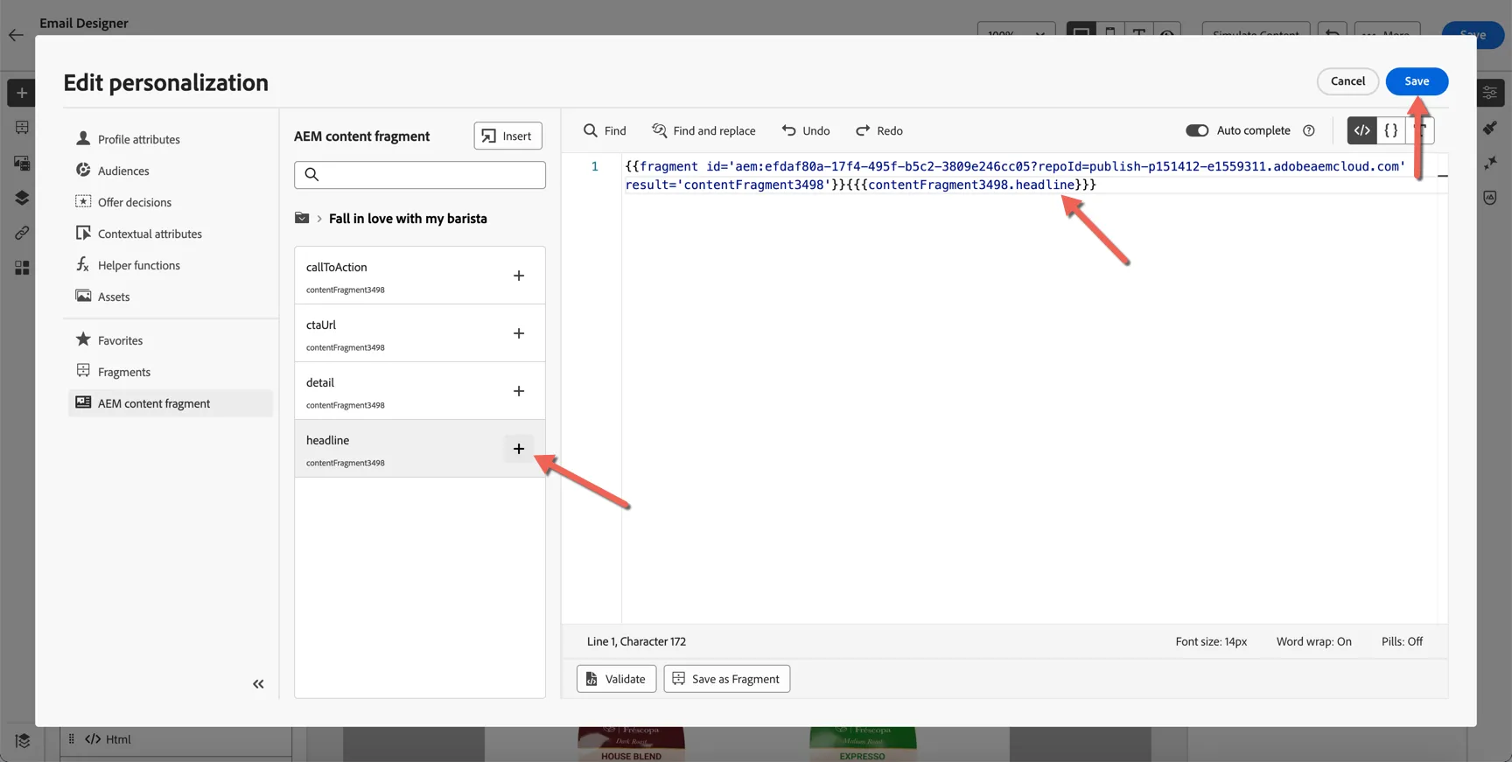This screenshot has width=1512, height=762.
Task: Click Save as Fragment
Action: (x=726, y=679)
